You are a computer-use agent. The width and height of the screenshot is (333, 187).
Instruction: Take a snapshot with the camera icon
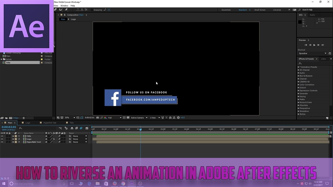tap(98, 118)
